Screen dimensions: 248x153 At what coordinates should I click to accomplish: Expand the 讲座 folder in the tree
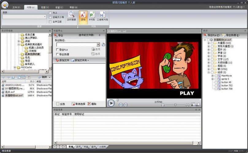[19, 41]
